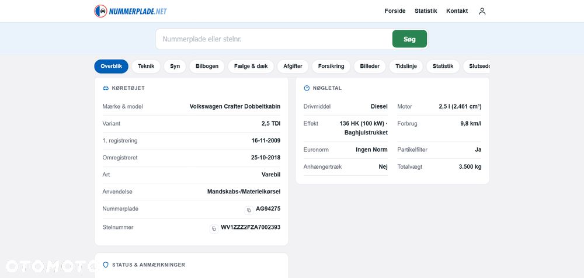This screenshot has width=584, height=278.
Task: Open Statistik in top navigation
Action: (x=426, y=11)
